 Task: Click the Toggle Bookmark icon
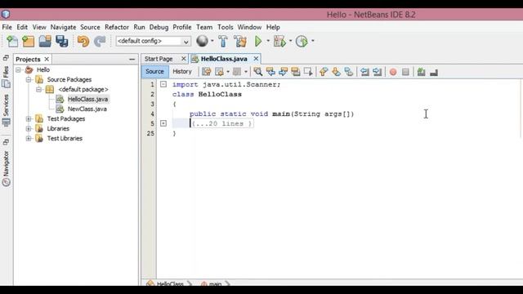click(x=349, y=72)
